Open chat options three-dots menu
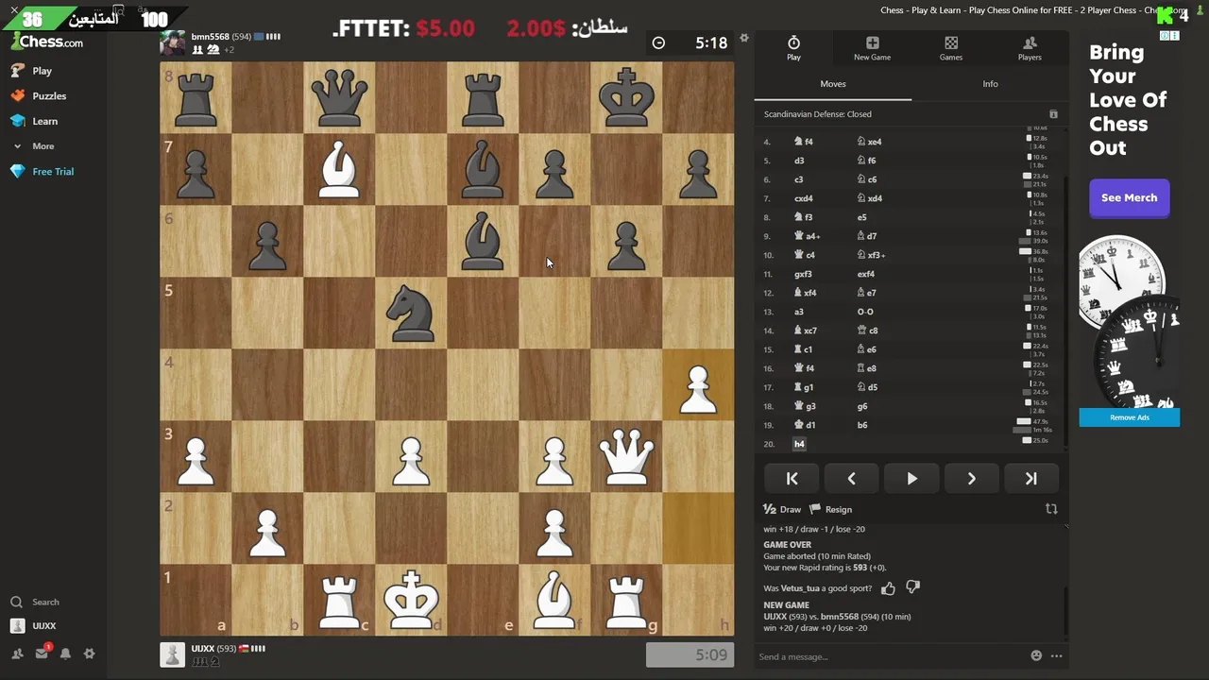 click(1057, 656)
